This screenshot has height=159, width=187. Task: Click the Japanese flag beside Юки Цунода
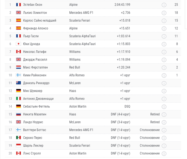(x=18, y=44)
